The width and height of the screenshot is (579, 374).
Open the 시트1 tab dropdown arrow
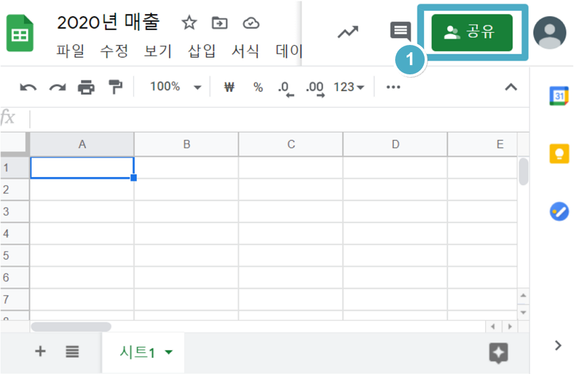click(x=169, y=353)
